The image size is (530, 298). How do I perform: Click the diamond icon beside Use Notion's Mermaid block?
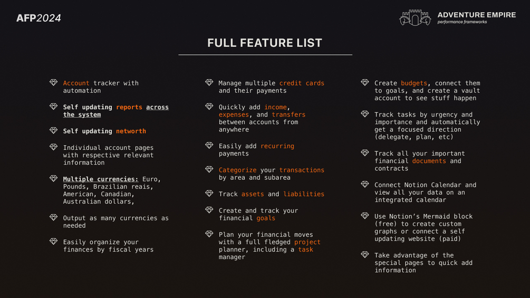[364, 216]
